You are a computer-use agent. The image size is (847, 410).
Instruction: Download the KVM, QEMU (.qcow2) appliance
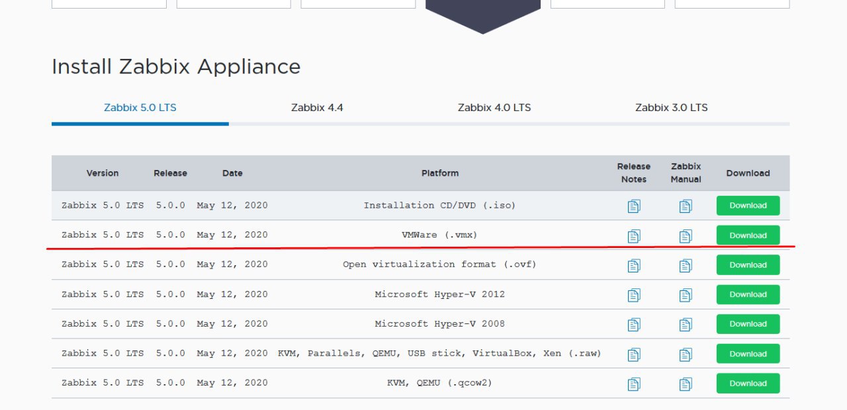click(748, 384)
